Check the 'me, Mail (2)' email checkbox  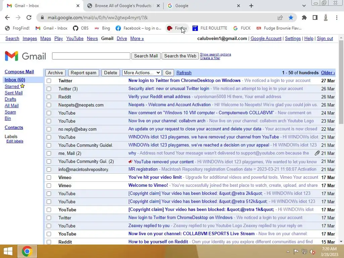pyautogui.click(x=49, y=153)
